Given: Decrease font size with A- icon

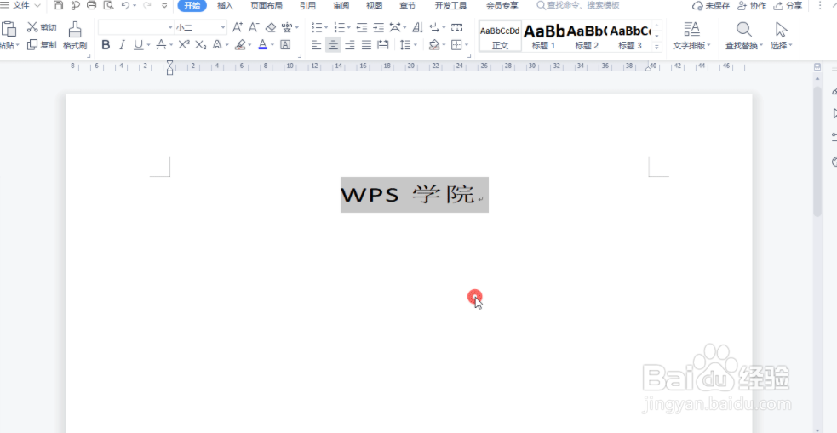Looking at the screenshot, I should pyautogui.click(x=254, y=27).
